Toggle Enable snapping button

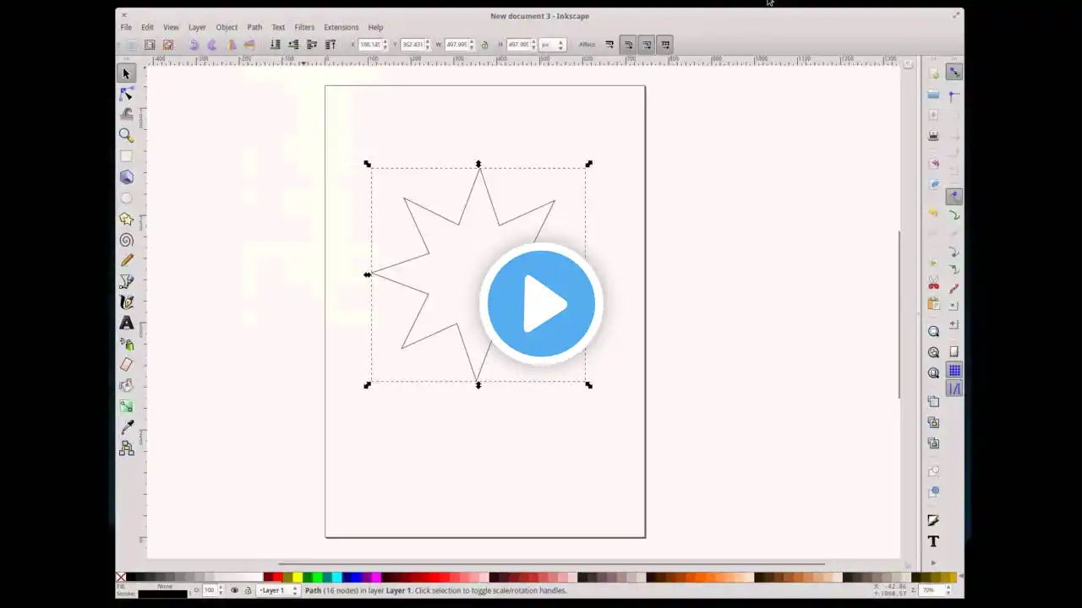[x=954, y=73]
